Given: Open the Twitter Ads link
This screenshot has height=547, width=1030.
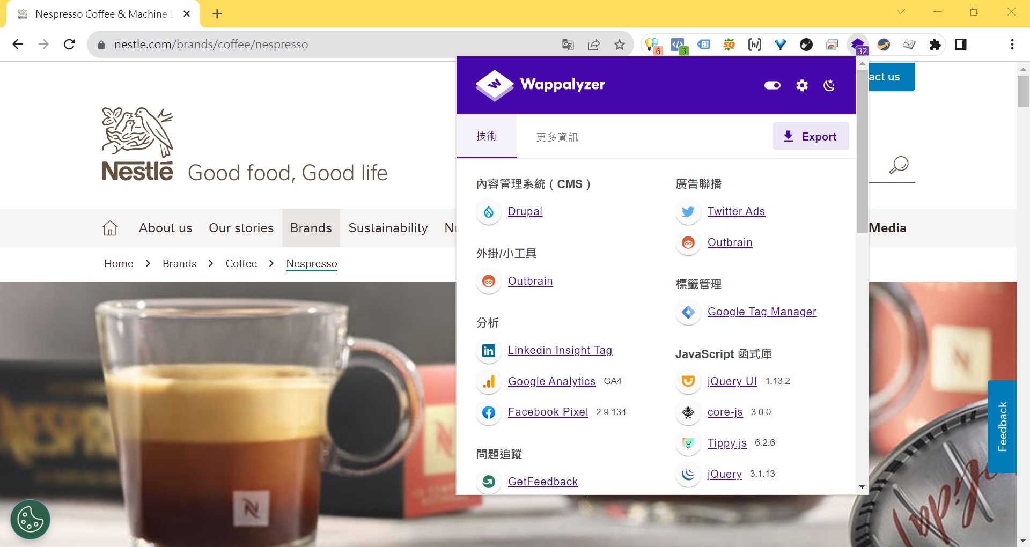Looking at the screenshot, I should tap(736, 211).
